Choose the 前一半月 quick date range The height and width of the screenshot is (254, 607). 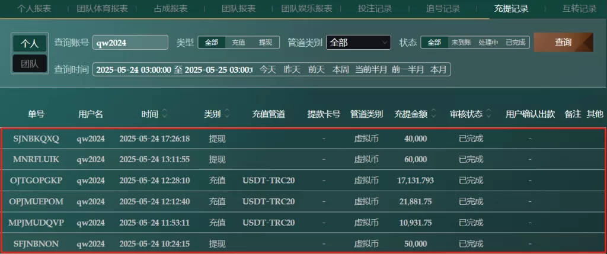click(x=408, y=70)
